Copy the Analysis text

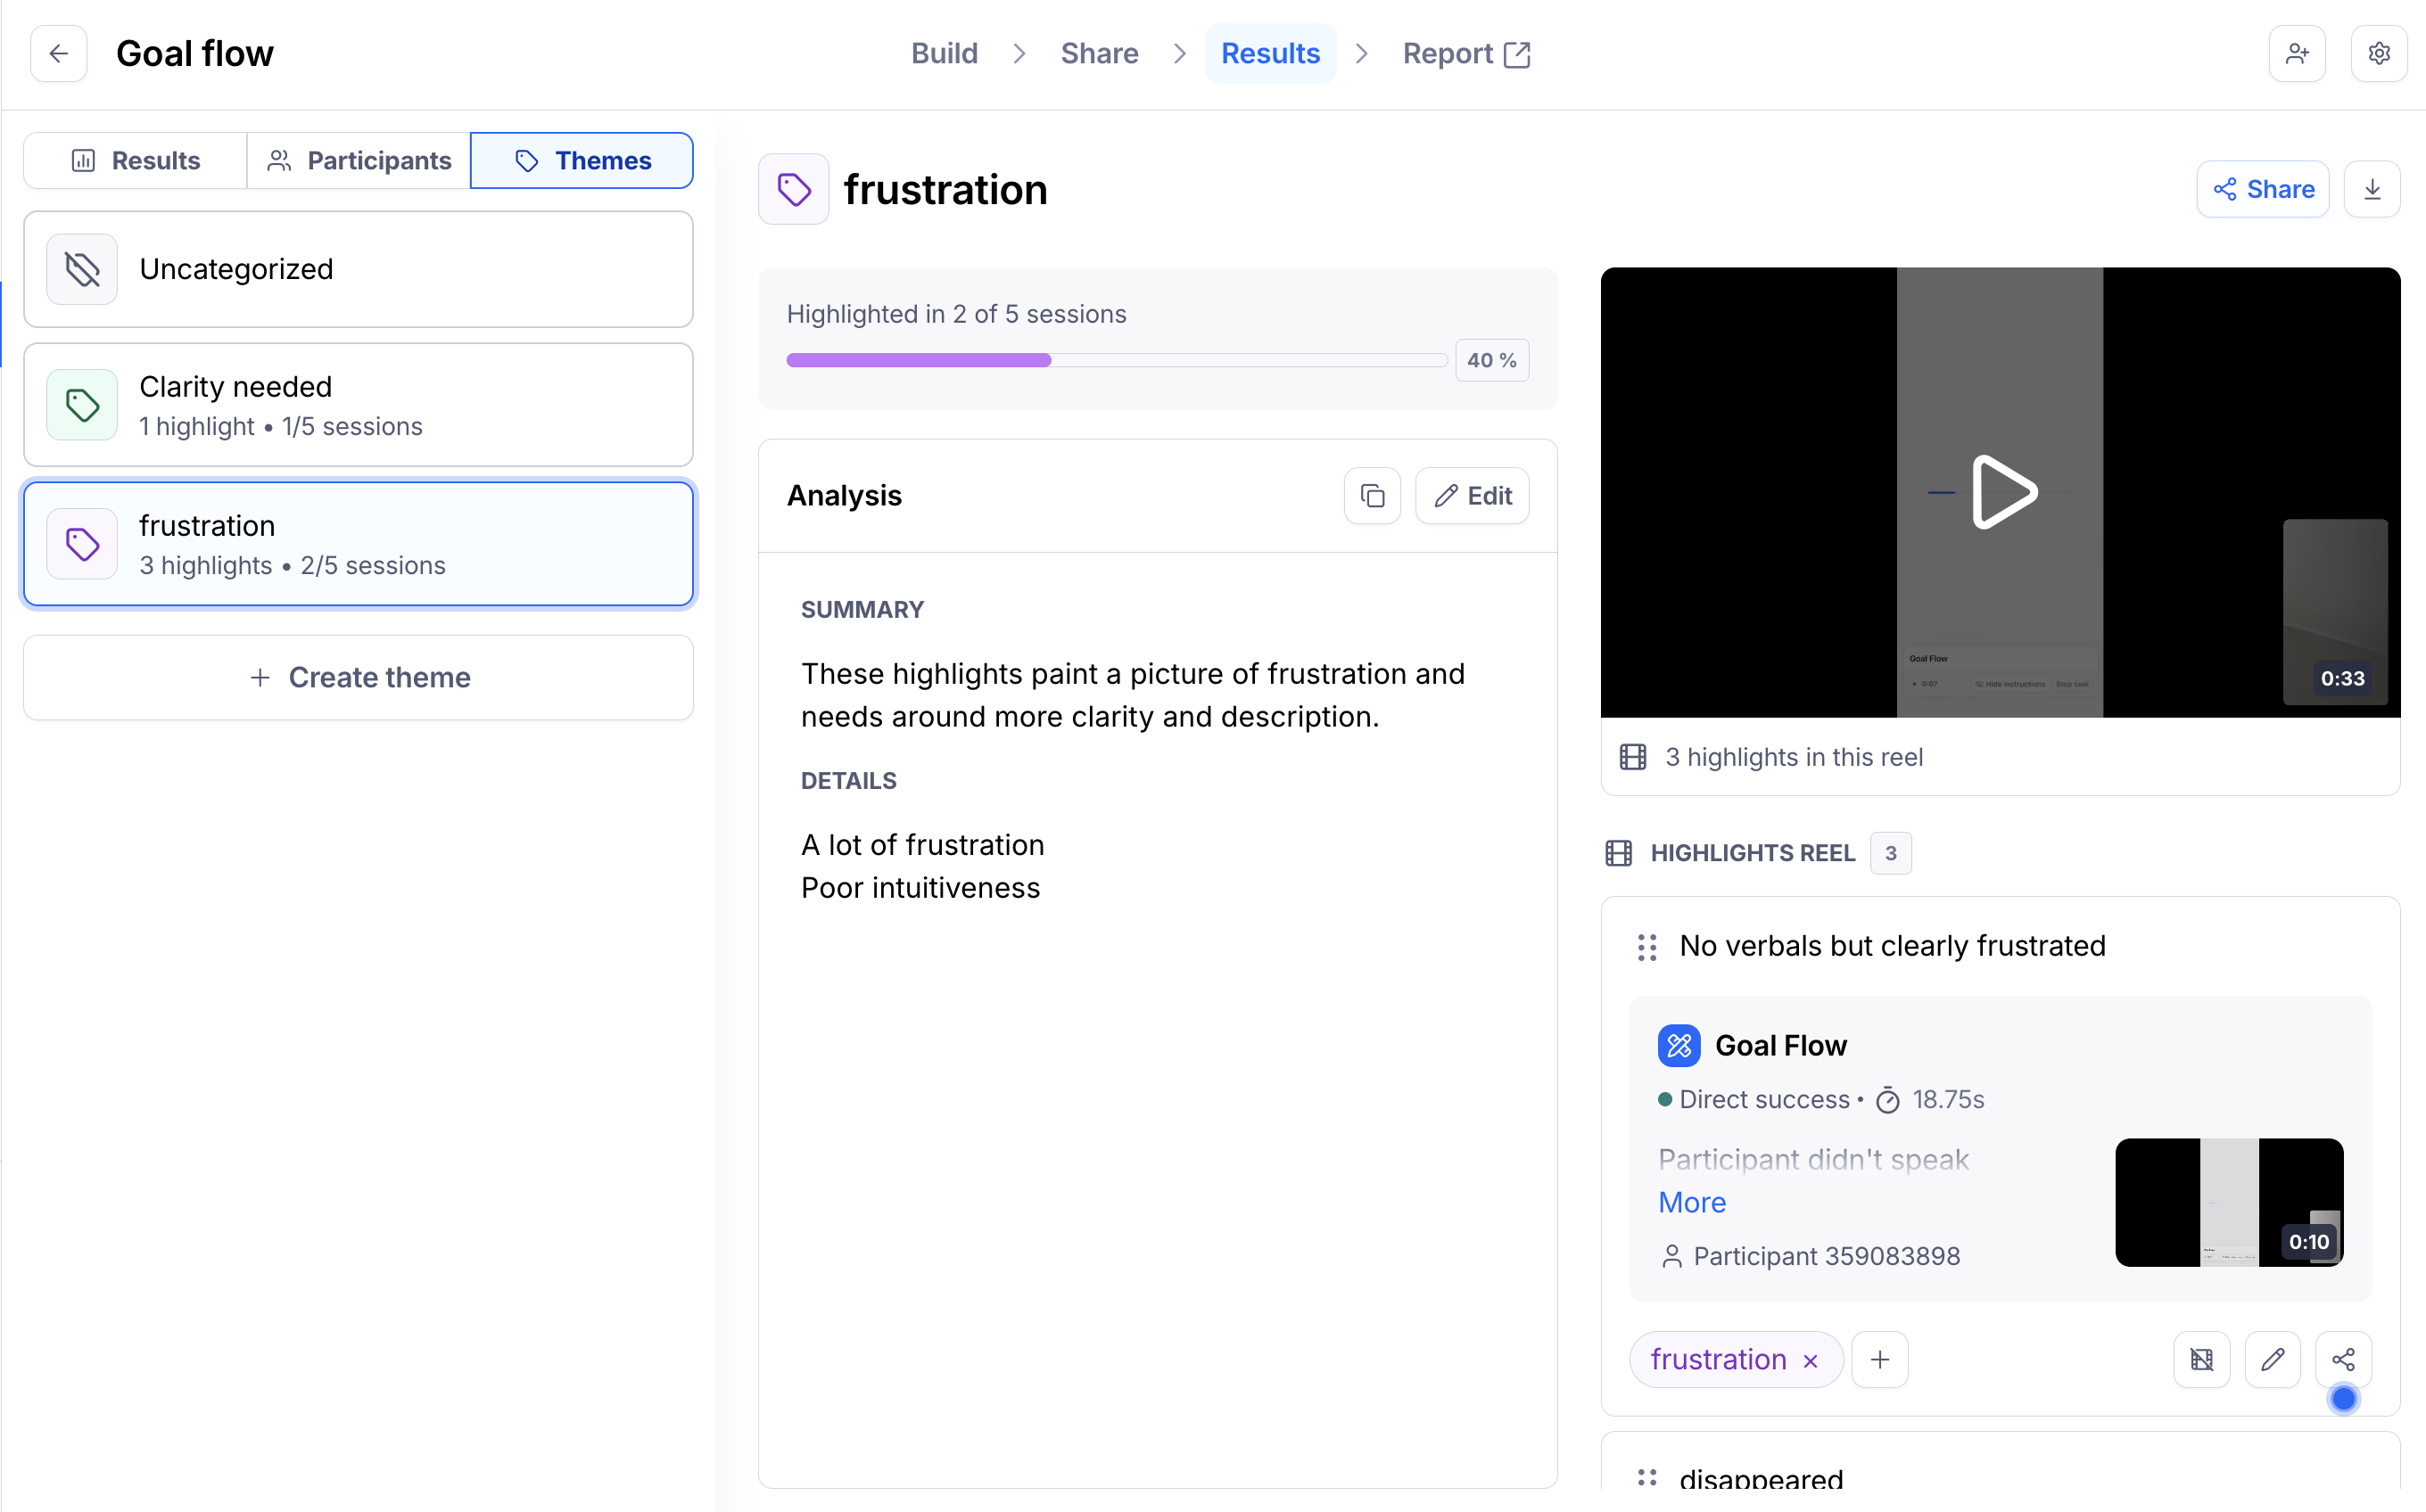coord(1372,496)
